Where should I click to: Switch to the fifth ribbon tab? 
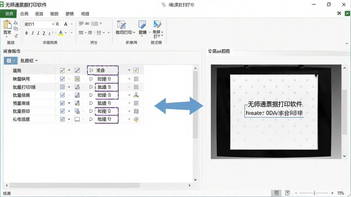tap(70, 14)
